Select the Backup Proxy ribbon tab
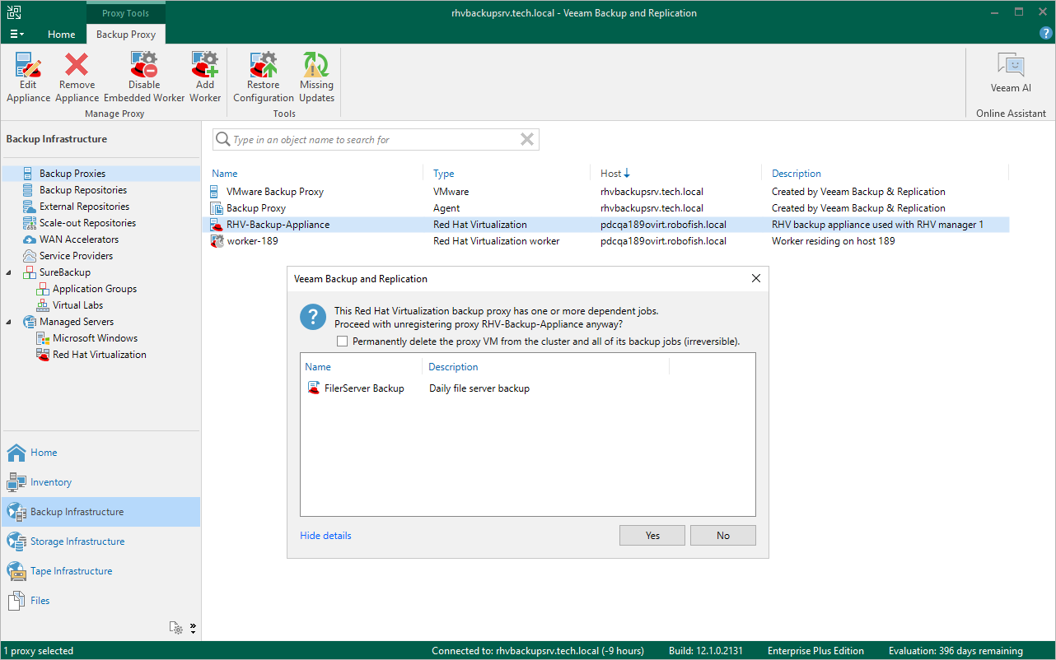The height and width of the screenshot is (660, 1056). click(x=126, y=35)
